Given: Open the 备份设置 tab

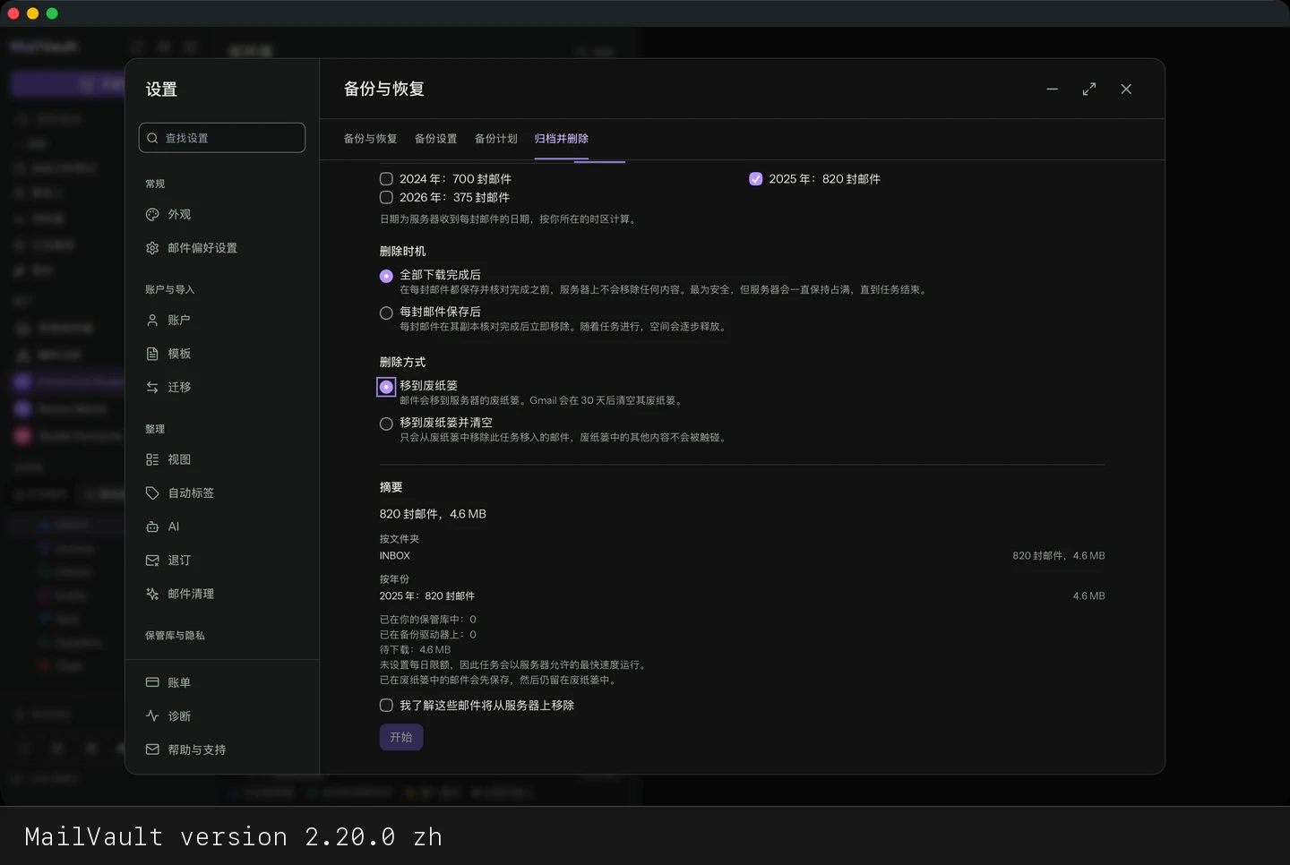Looking at the screenshot, I should (435, 139).
